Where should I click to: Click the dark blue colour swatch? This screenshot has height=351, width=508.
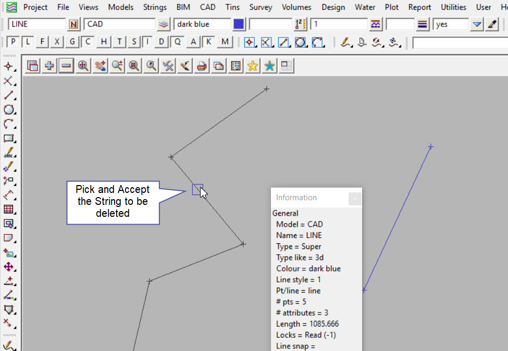click(239, 24)
